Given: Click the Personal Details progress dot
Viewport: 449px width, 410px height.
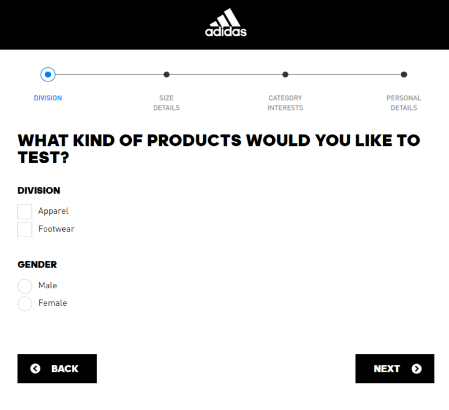Looking at the screenshot, I should click(x=404, y=74).
